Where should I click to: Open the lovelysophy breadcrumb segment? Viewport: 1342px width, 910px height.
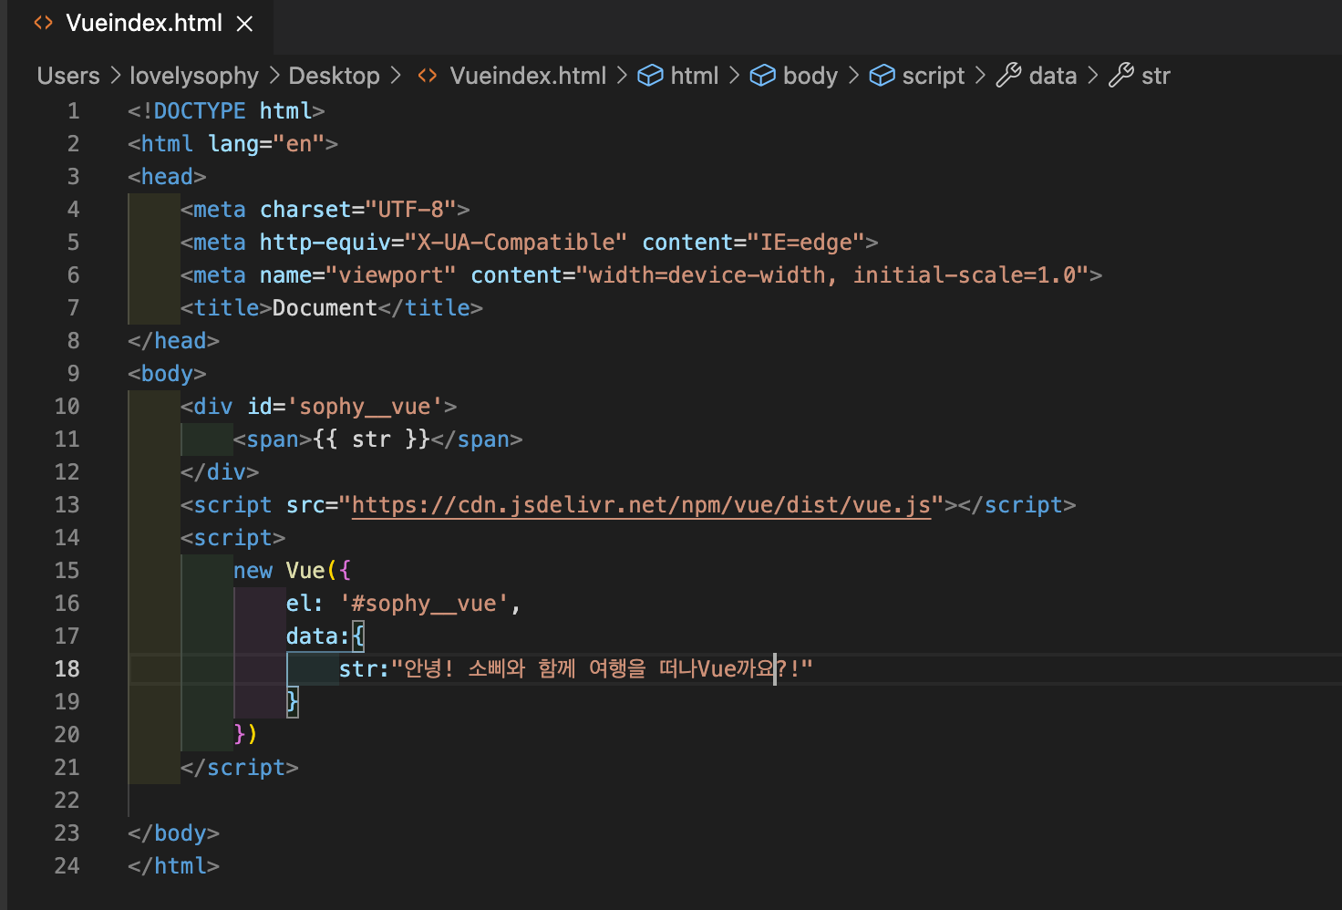pos(194,76)
